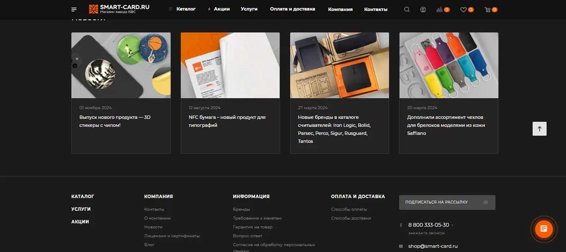566x252 pixels.
Task: Click the search magnifier icon
Action: pos(407,9)
